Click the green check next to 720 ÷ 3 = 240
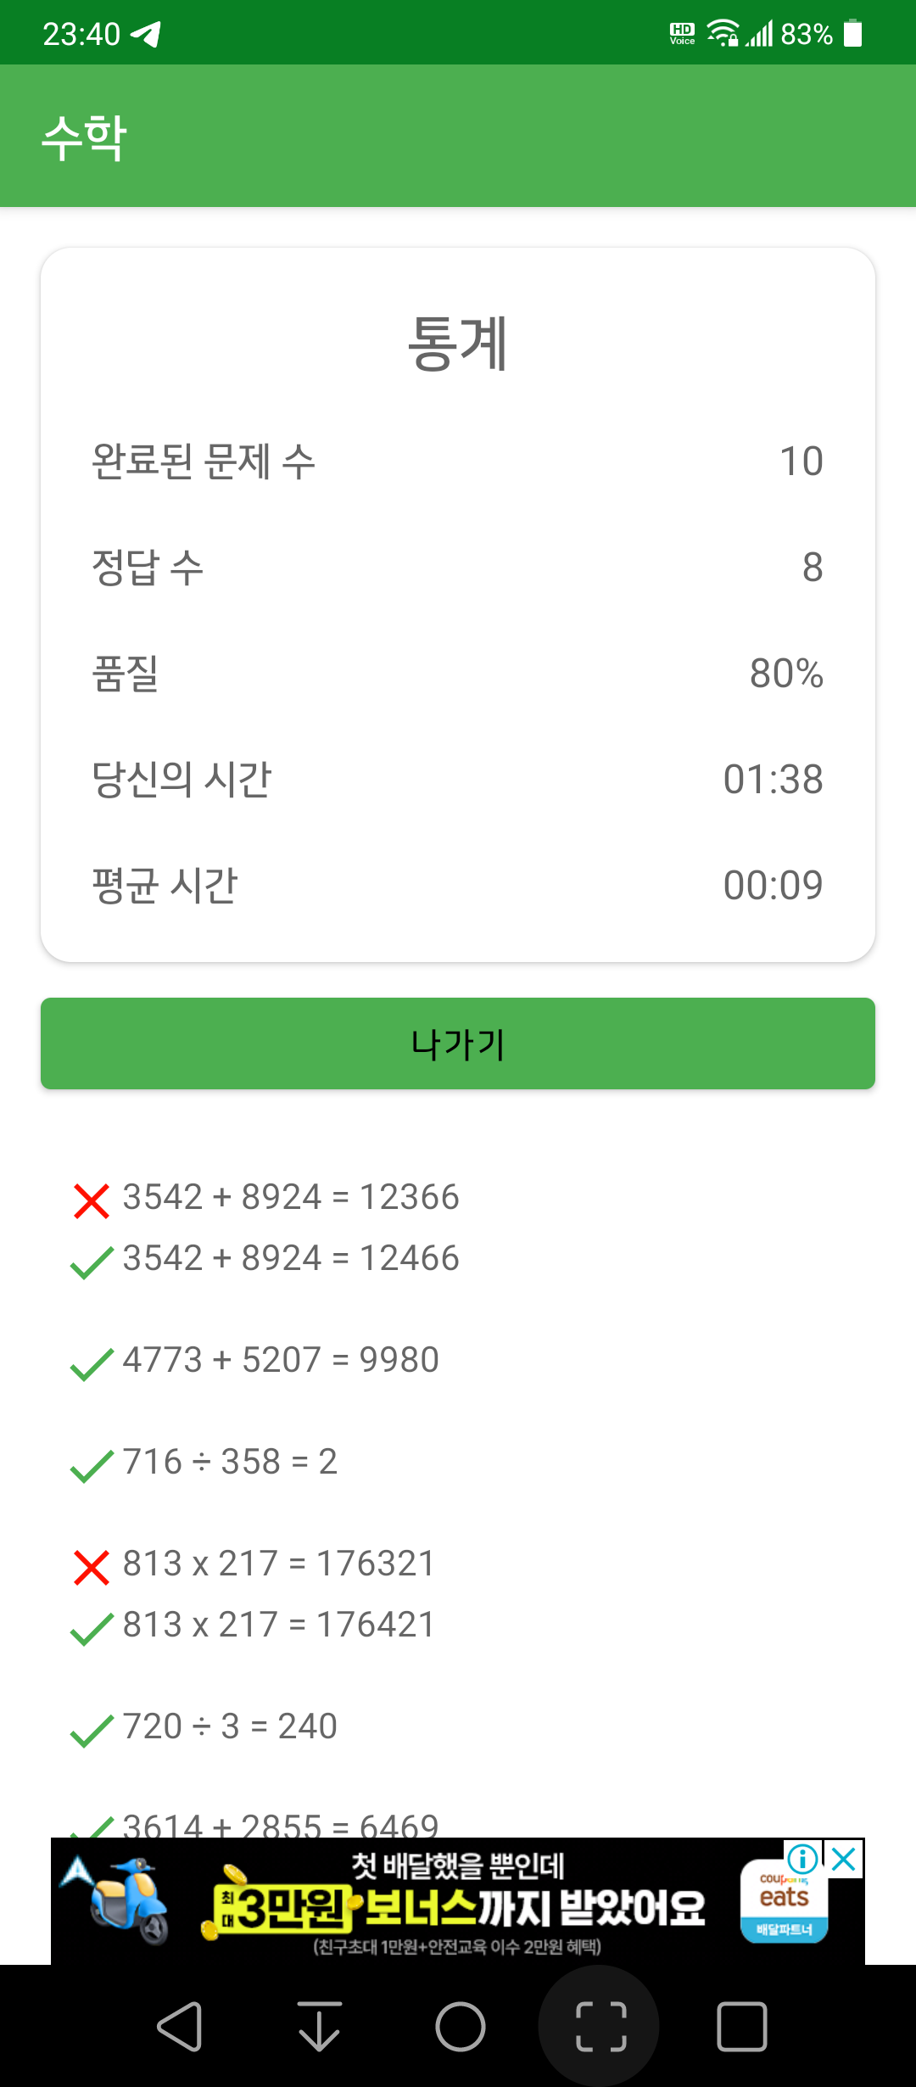 (x=92, y=1731)
